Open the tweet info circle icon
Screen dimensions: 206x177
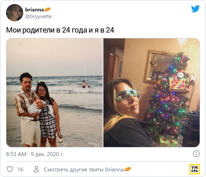click(196, 154)
